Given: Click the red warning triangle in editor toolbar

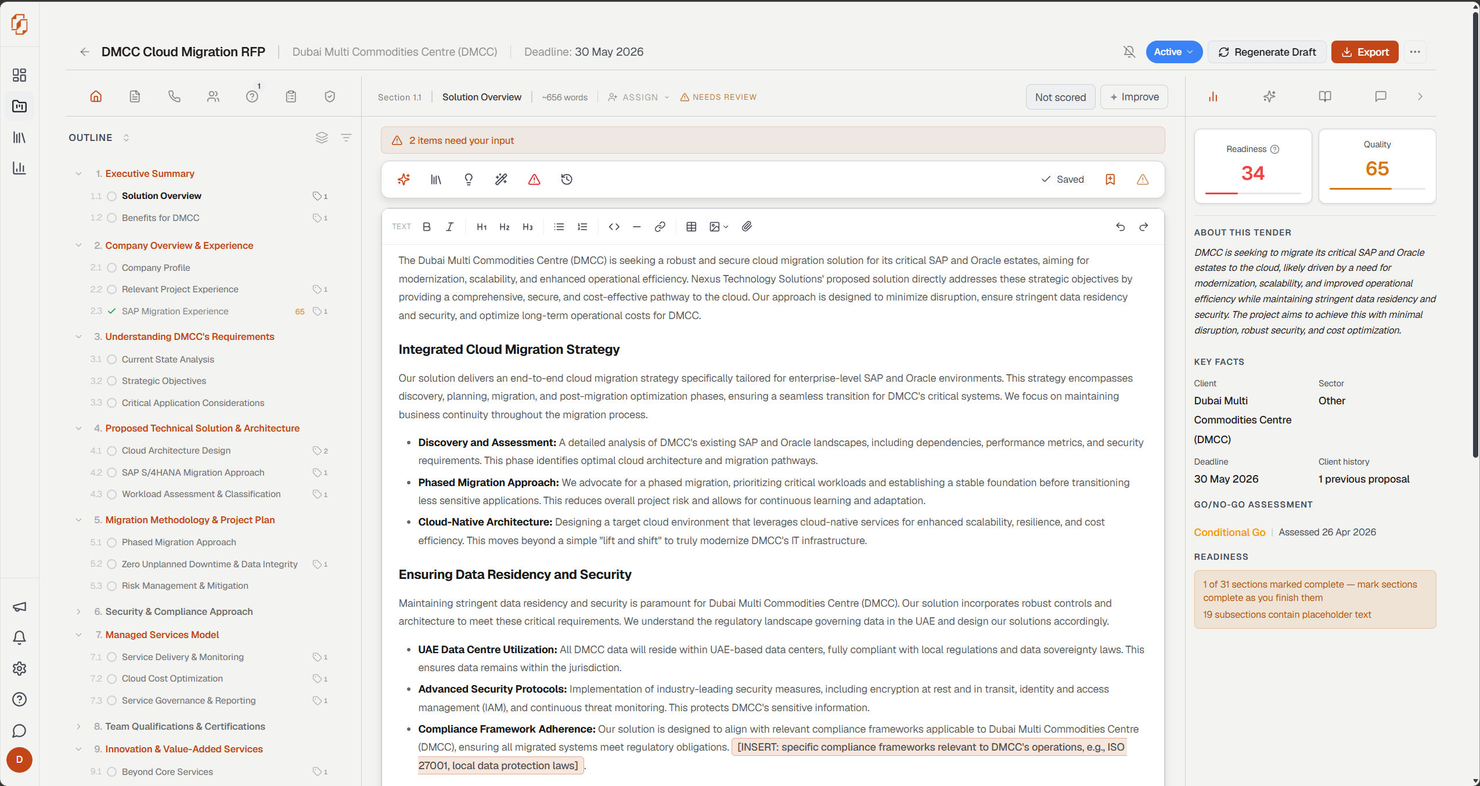Looking at the screenshot, I should pos(534,180).
